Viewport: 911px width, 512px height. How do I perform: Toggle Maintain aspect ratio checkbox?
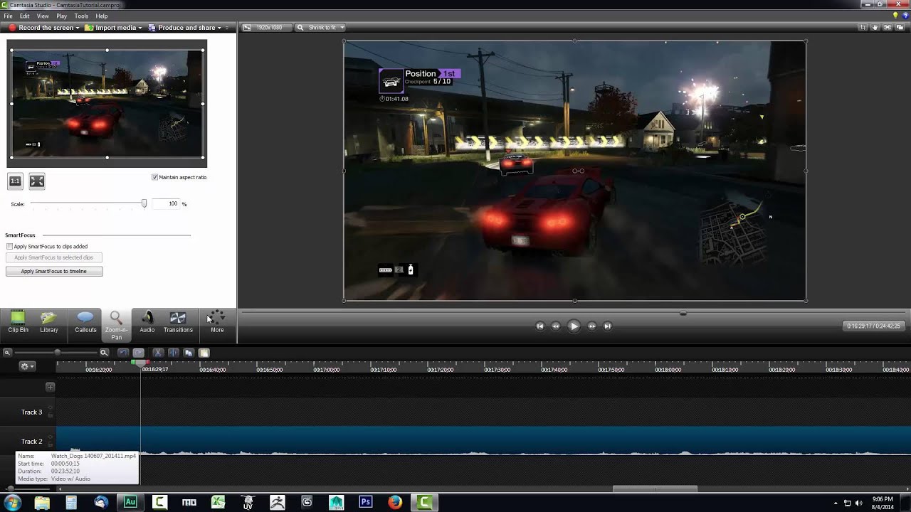pos(155,177)
